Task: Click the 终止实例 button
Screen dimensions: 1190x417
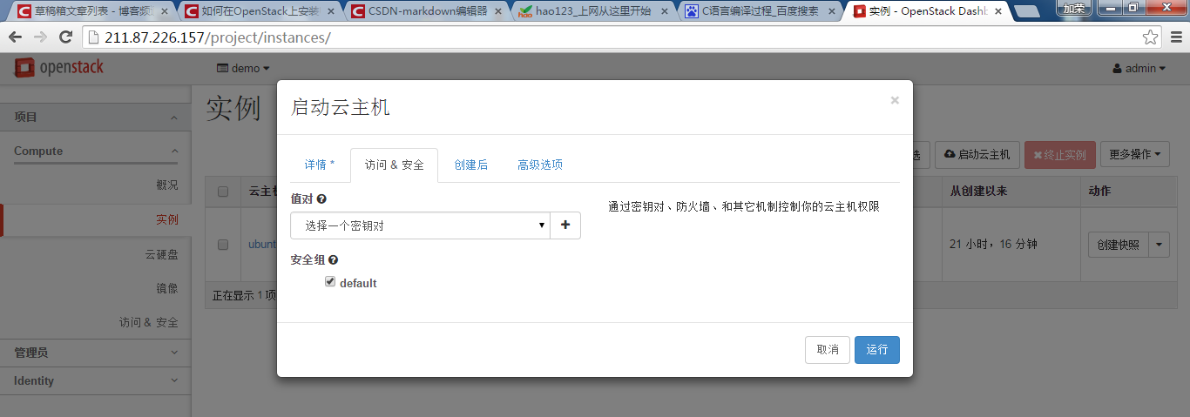Action: [x=1060, y=155]
